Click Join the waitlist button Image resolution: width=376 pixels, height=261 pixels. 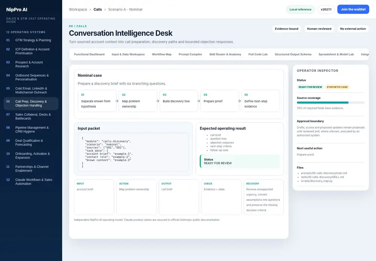click(x=353, y=9)
